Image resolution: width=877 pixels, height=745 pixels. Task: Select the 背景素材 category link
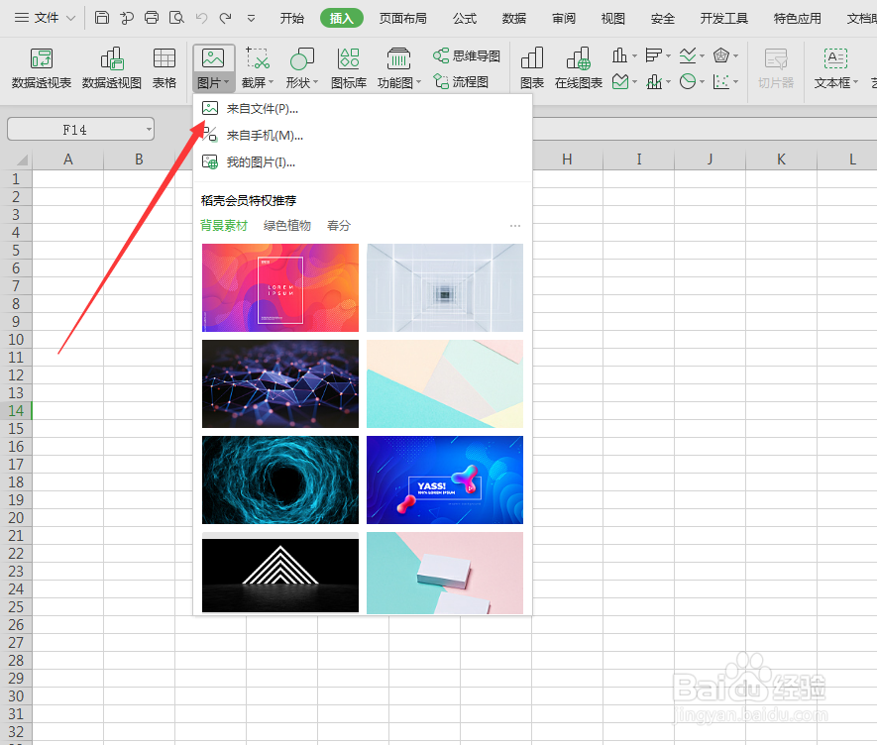pos(224,226)
